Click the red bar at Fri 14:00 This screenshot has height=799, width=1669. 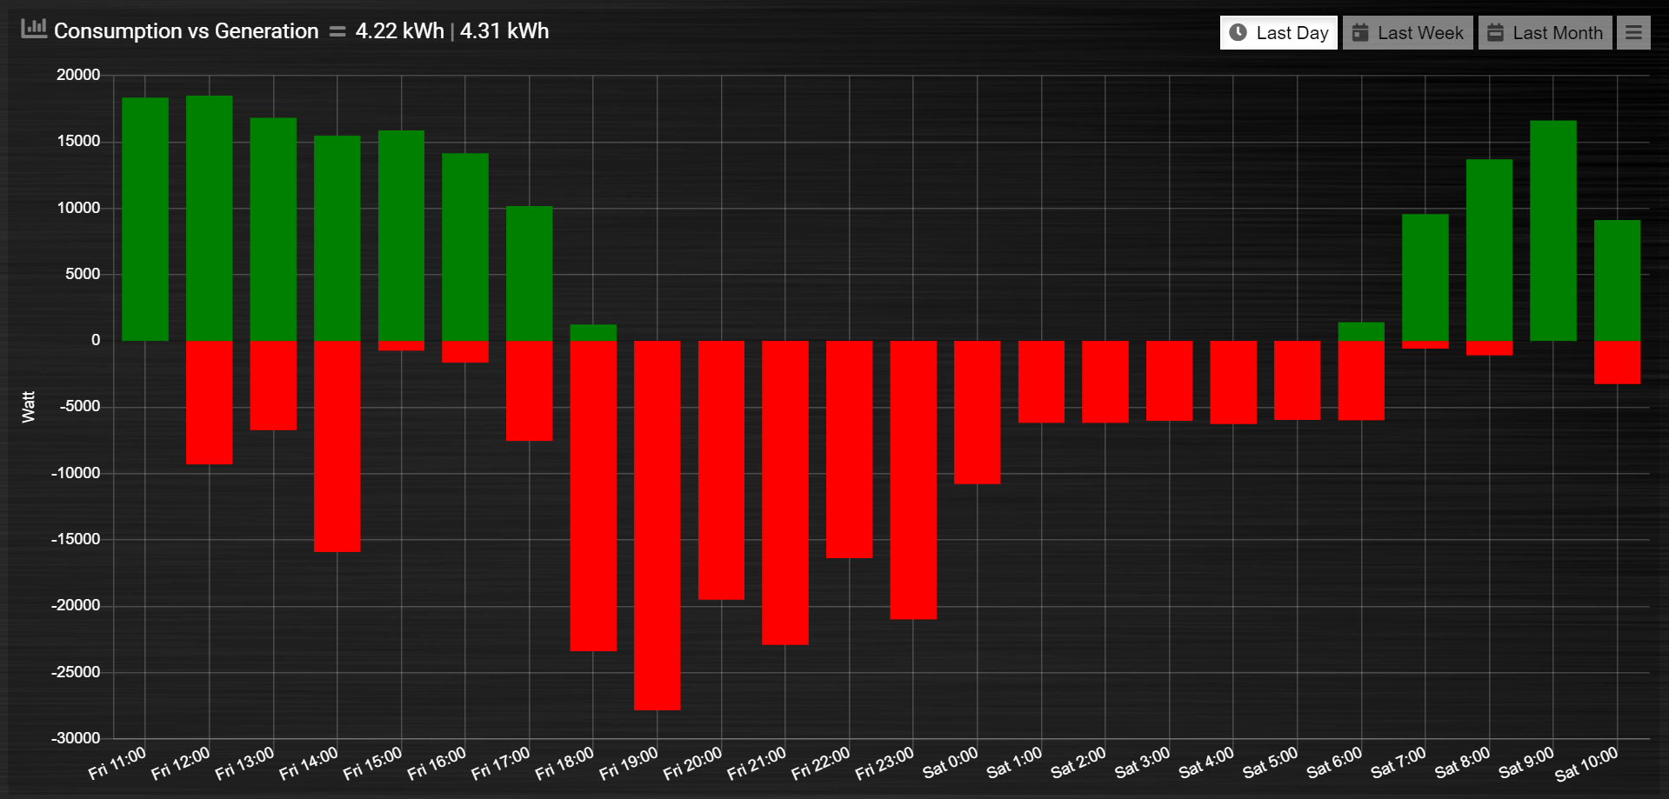337,446
